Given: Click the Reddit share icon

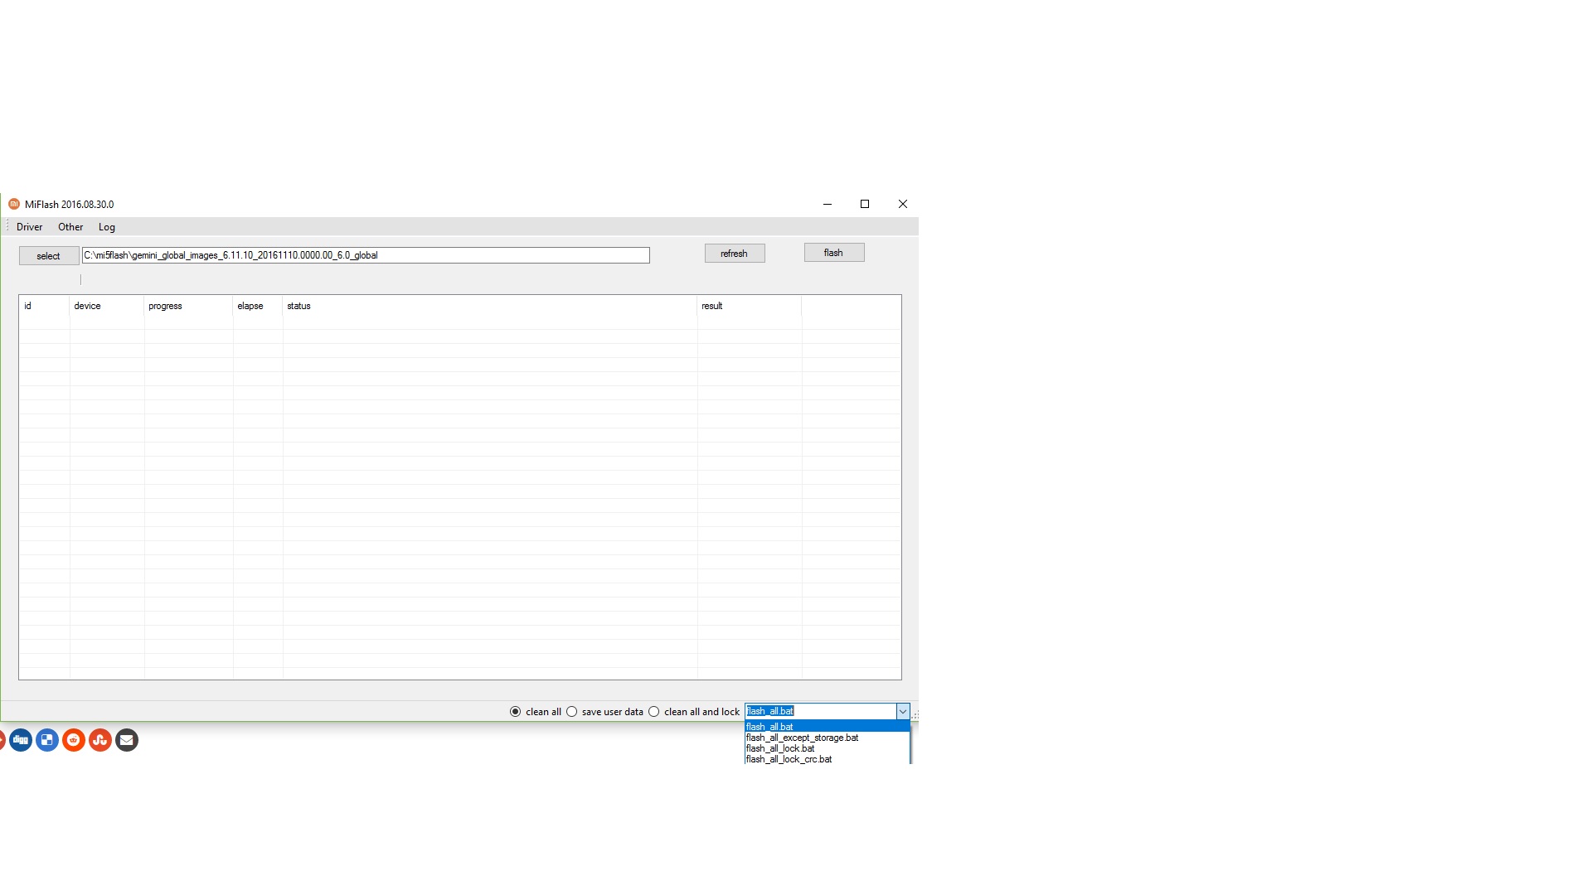Looking at the screenshot, I should [x=74, y=740].
